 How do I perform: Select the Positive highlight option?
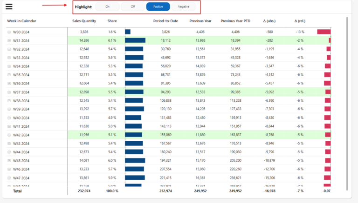(158, 7)
